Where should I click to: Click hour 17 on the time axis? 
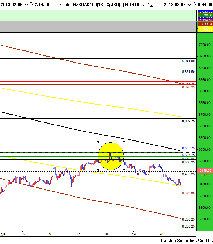pyautogui.click(x=78, y=234)
